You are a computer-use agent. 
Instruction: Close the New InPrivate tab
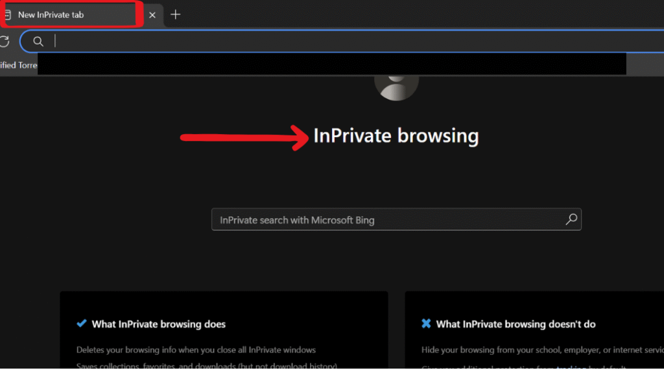[152, 16]
